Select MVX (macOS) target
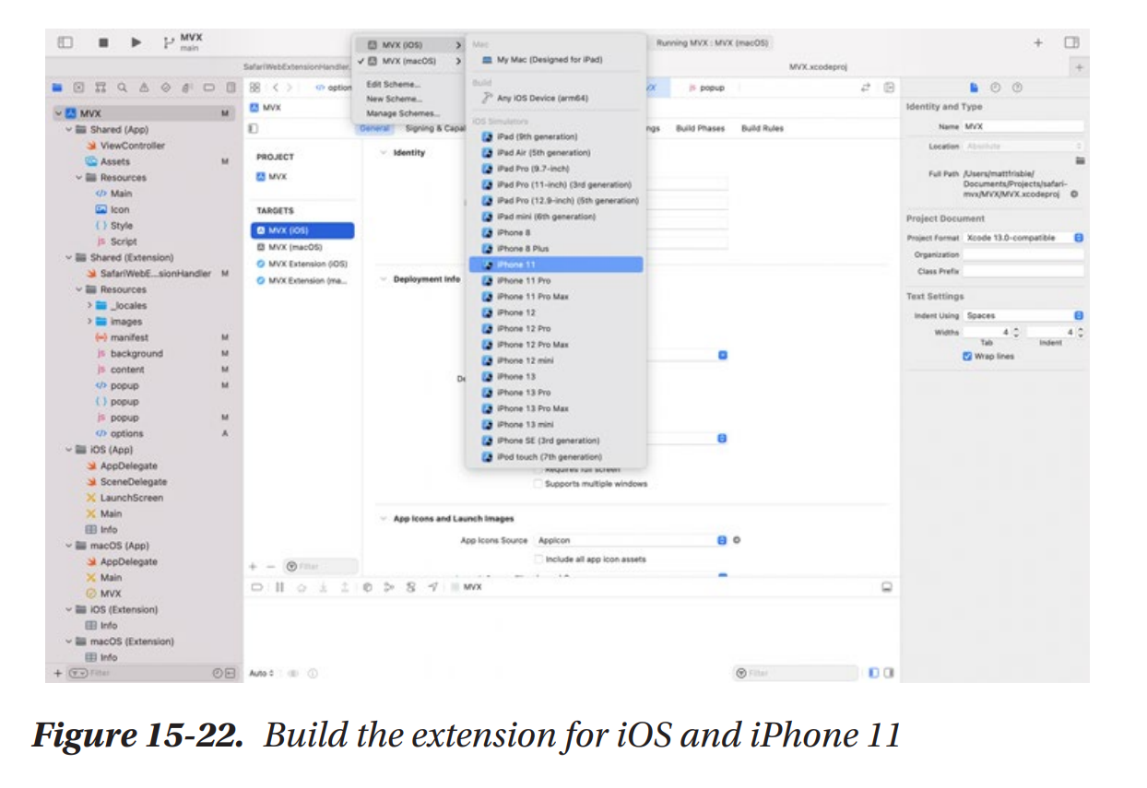Image resolution: width=1147 pixels, height=788 pixels. (x=295, y=247)
